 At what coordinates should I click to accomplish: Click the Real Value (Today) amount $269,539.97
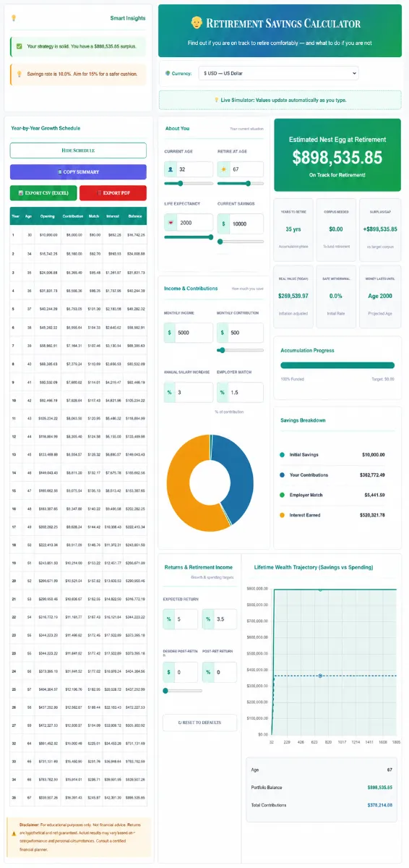pyautogui.click(x=293, y=296)
